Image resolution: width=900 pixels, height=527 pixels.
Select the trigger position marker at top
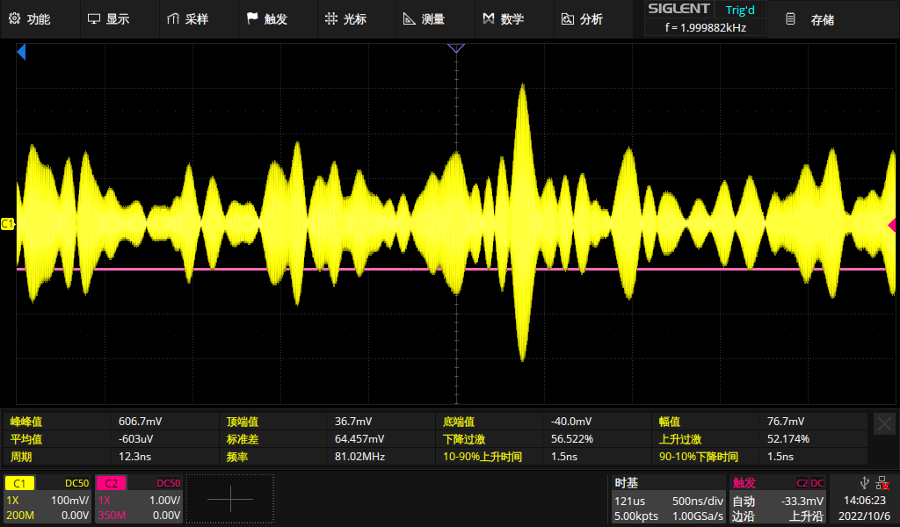455,48
